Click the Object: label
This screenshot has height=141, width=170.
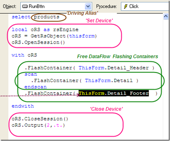pos(10,7)
